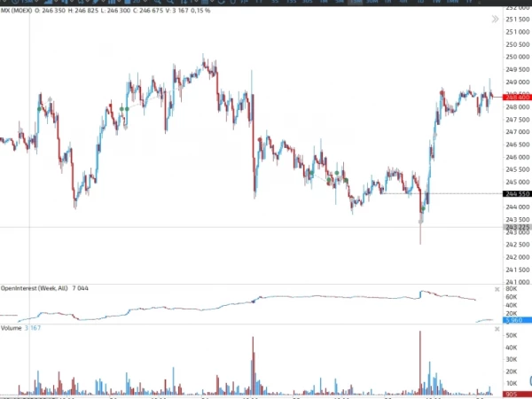
Task: Click the 80K open interest axis label
Action: [512, 289]
